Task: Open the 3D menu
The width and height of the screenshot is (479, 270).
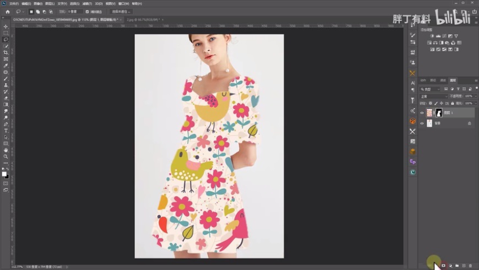Action: click(99, 4)
